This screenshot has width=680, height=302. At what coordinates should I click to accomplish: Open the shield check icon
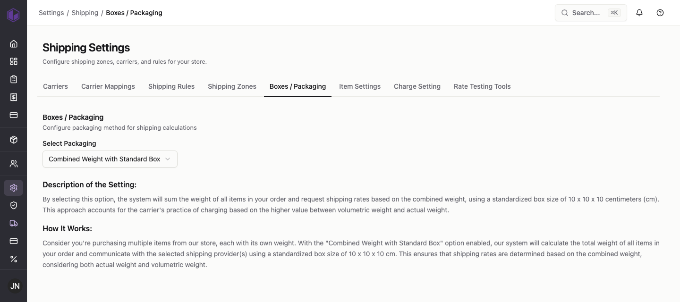pos(14,205)
